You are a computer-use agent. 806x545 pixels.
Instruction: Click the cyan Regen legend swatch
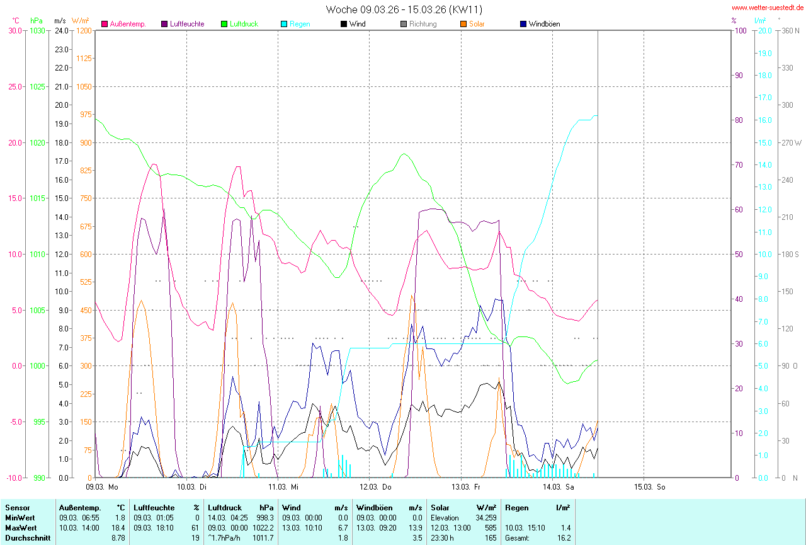tap(284, 24)
